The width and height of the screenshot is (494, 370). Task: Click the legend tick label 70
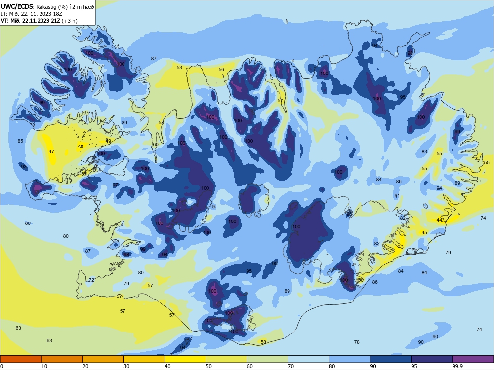[291, 366]
